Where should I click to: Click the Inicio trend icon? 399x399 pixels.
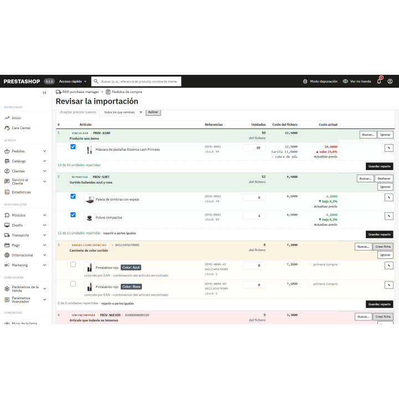coord(7,118)
